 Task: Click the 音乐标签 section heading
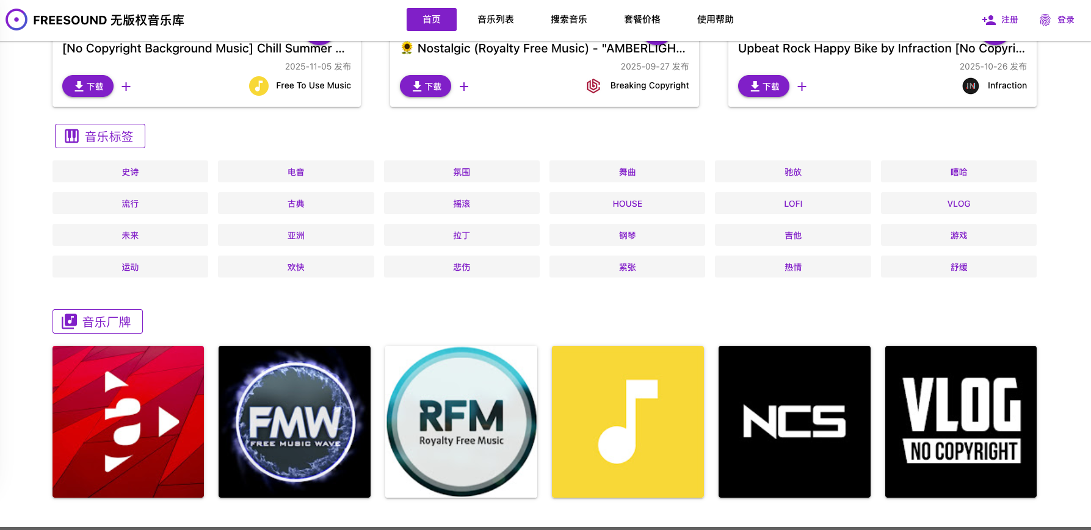click(x=100, y=136)
